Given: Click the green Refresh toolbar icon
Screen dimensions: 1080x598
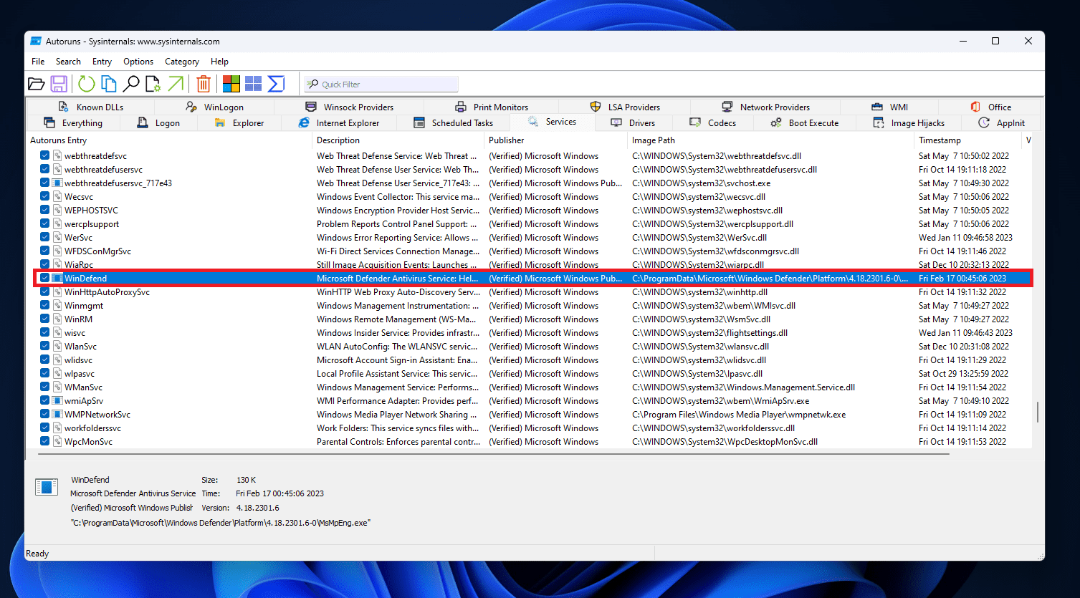Looking at the screenshot, I should 87,85.
